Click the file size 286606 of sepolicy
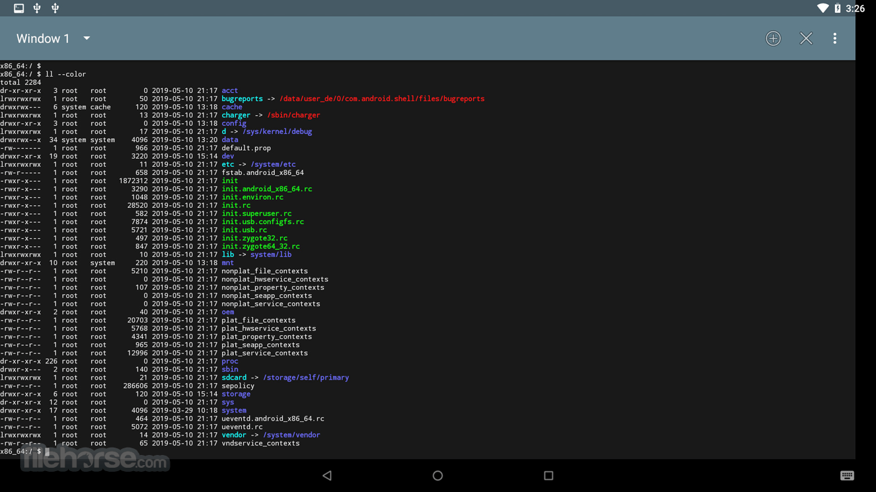The width and height of the screenshot is (876, 492). pyautogui.click(x=135, y=386)
